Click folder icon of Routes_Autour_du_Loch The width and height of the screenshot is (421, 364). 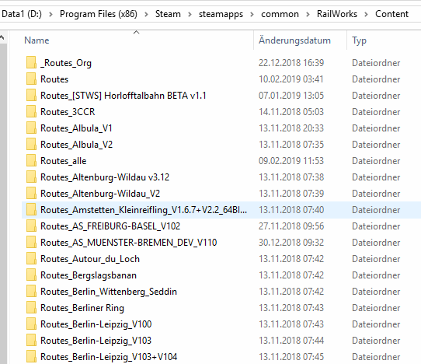point(31,259)
